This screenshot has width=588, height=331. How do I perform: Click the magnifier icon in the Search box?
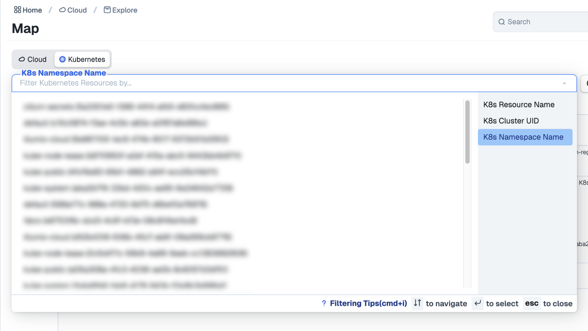tap(502, 22)
